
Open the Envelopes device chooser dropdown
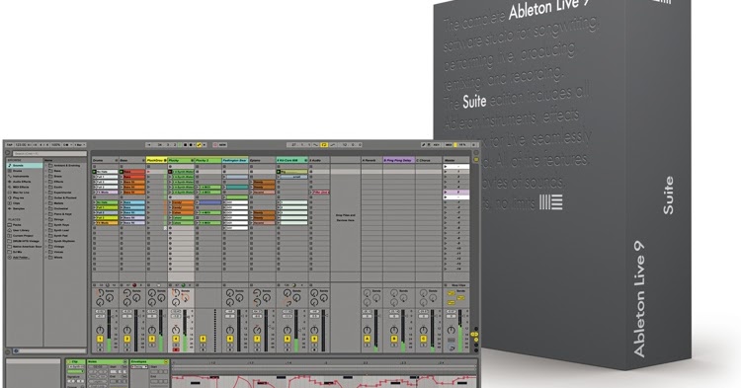point(139,366)
